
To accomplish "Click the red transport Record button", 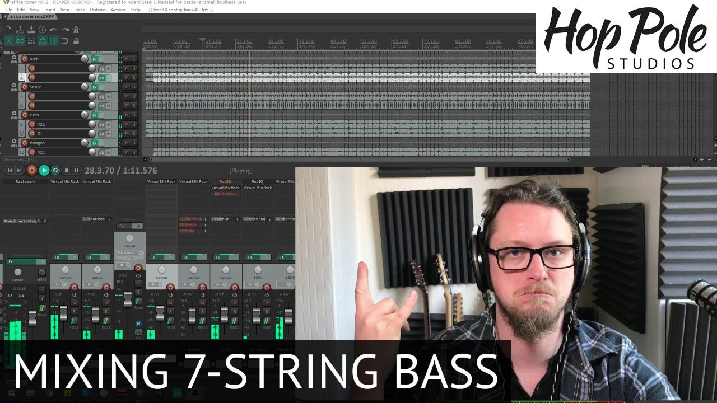I will [x=32, y=170].
